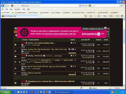
Task: Expand the NL Comp. Forum favorites folder
Action: (79, 13)
